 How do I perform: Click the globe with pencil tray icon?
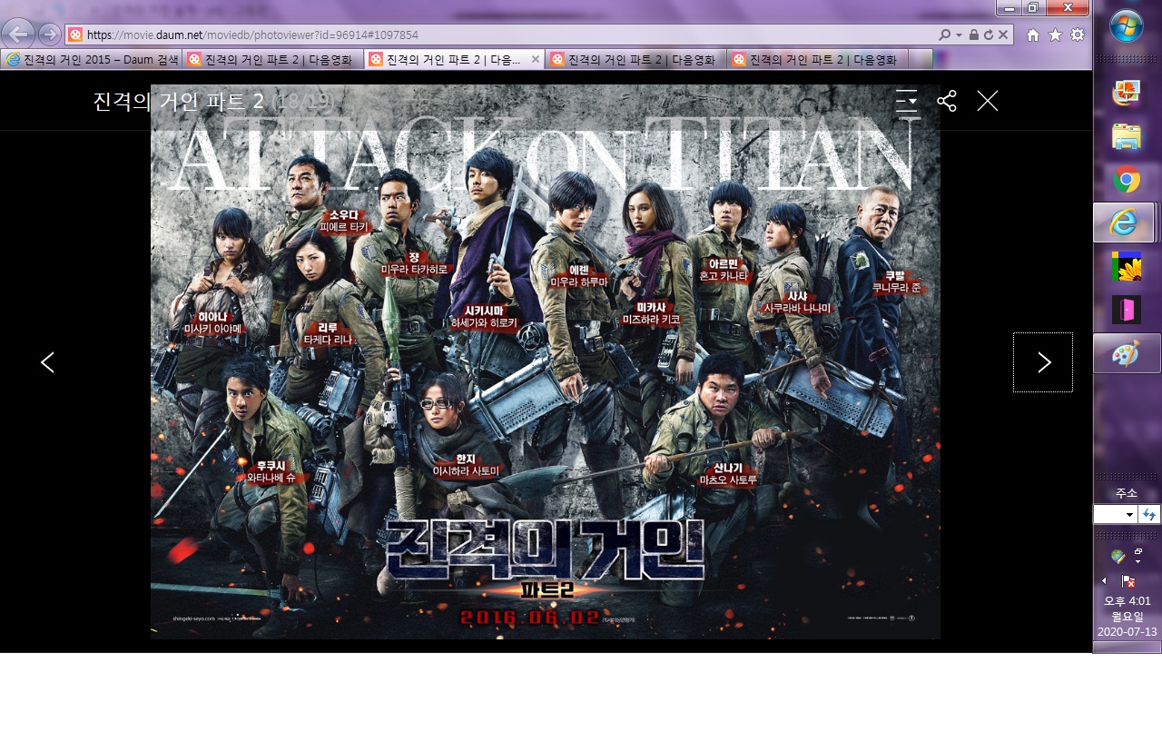point(1118,557)
